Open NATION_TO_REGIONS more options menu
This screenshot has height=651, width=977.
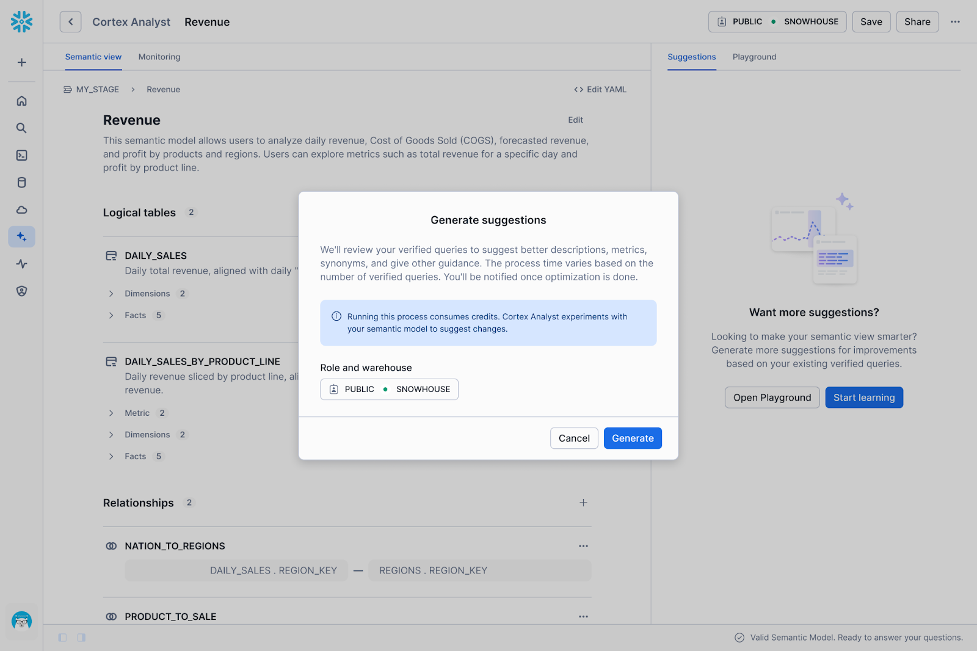point(583,546)
